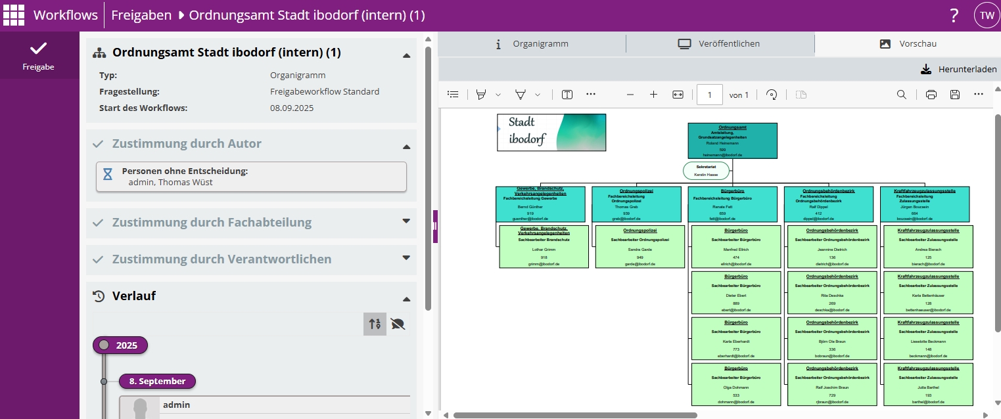Collapse Zustimmung durch Autor section

[x=406, y=147]
